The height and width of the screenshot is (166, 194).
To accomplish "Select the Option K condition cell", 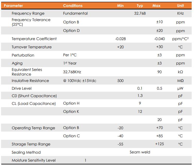I will [71, 112].
